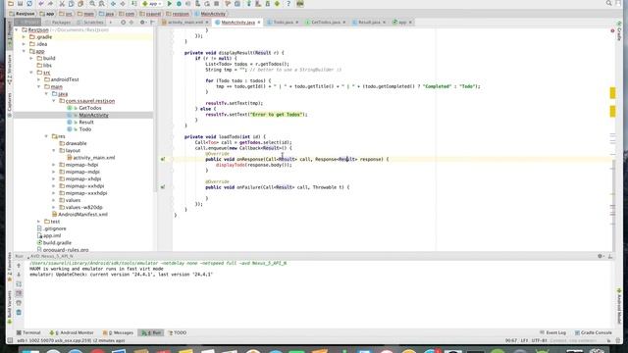Collapse the res folder
This screenshot has width=628, height=353.
coord(46,136)
